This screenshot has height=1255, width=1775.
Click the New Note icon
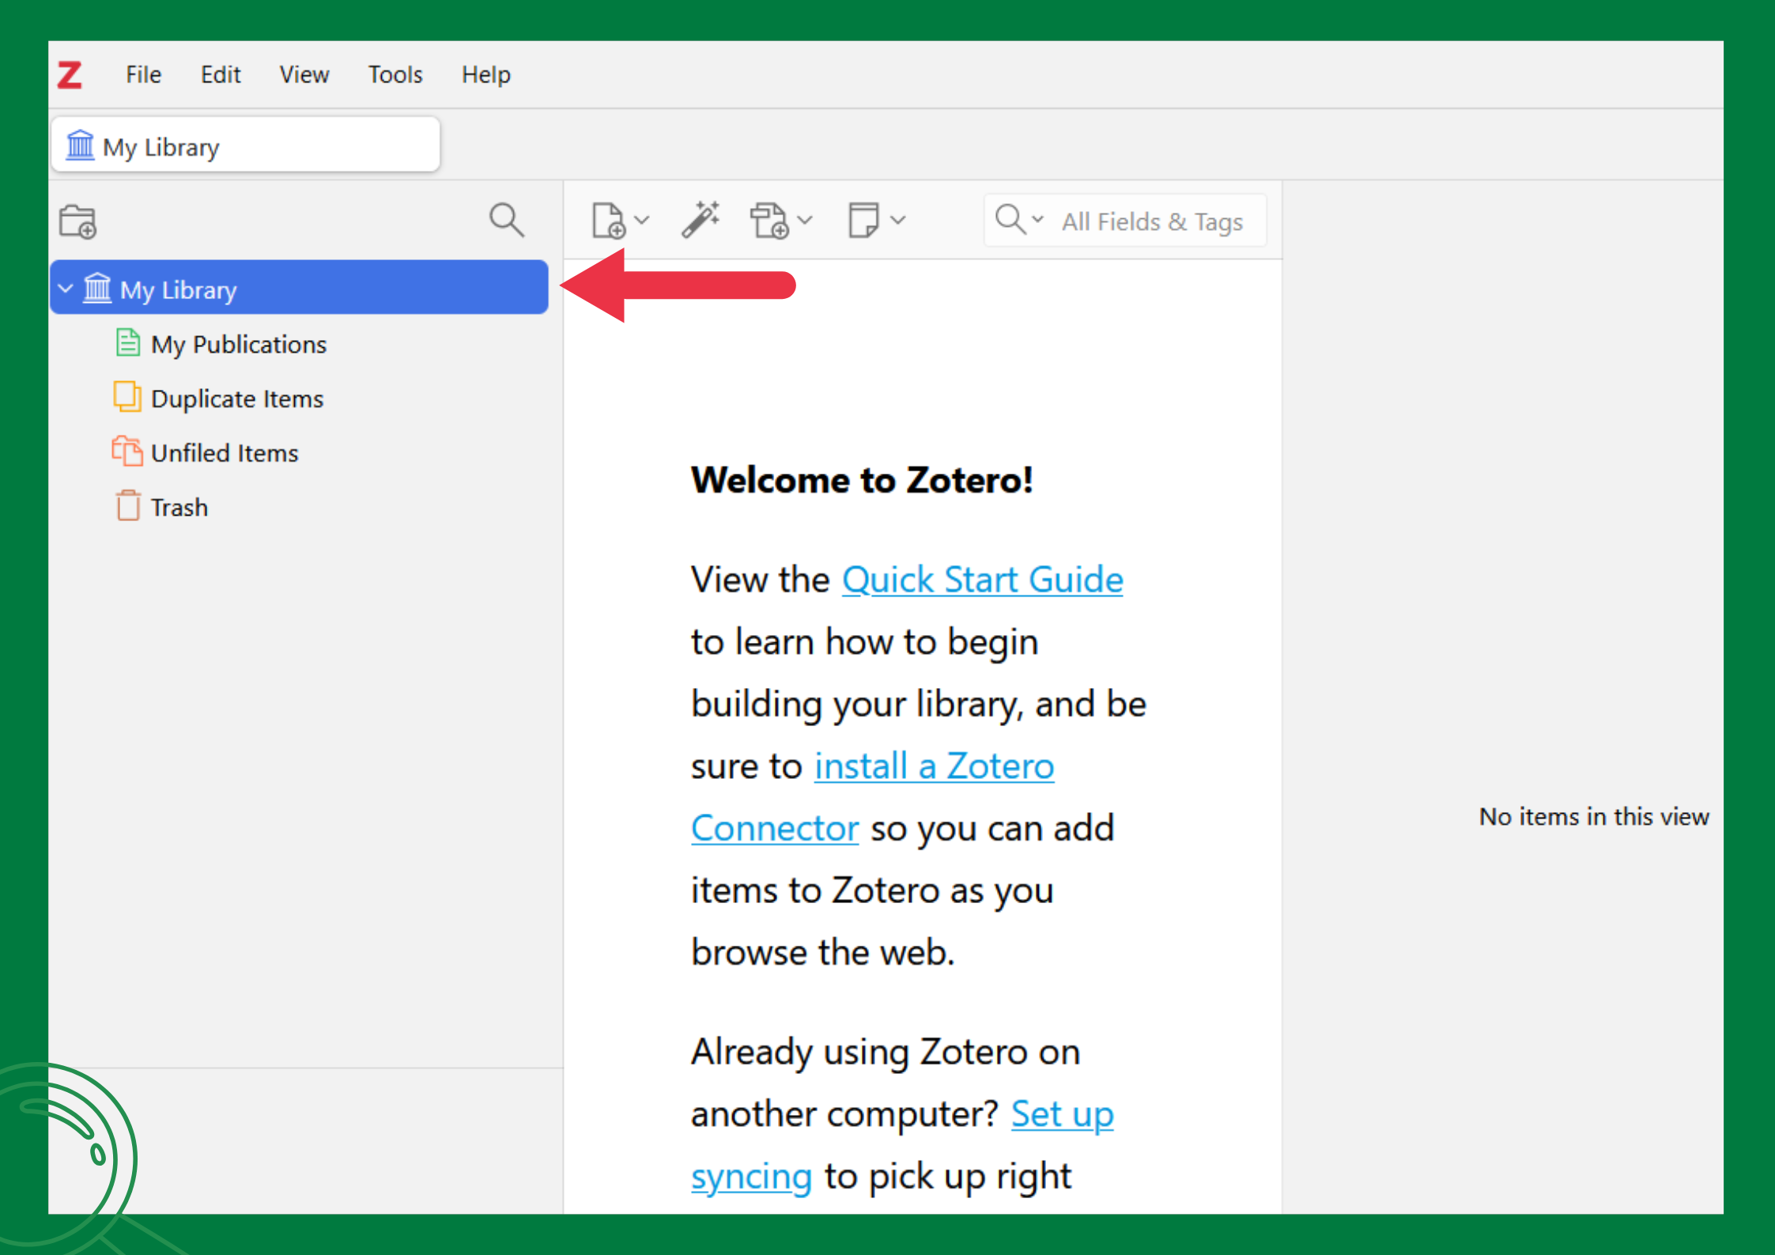pos(863,221)
